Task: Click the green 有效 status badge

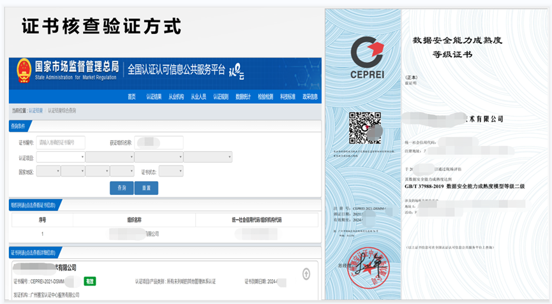Action: click(x=89, y=281)
